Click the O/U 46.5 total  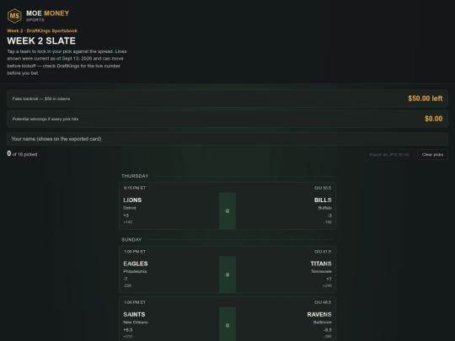pyautogui.click(x=323, y=302)
